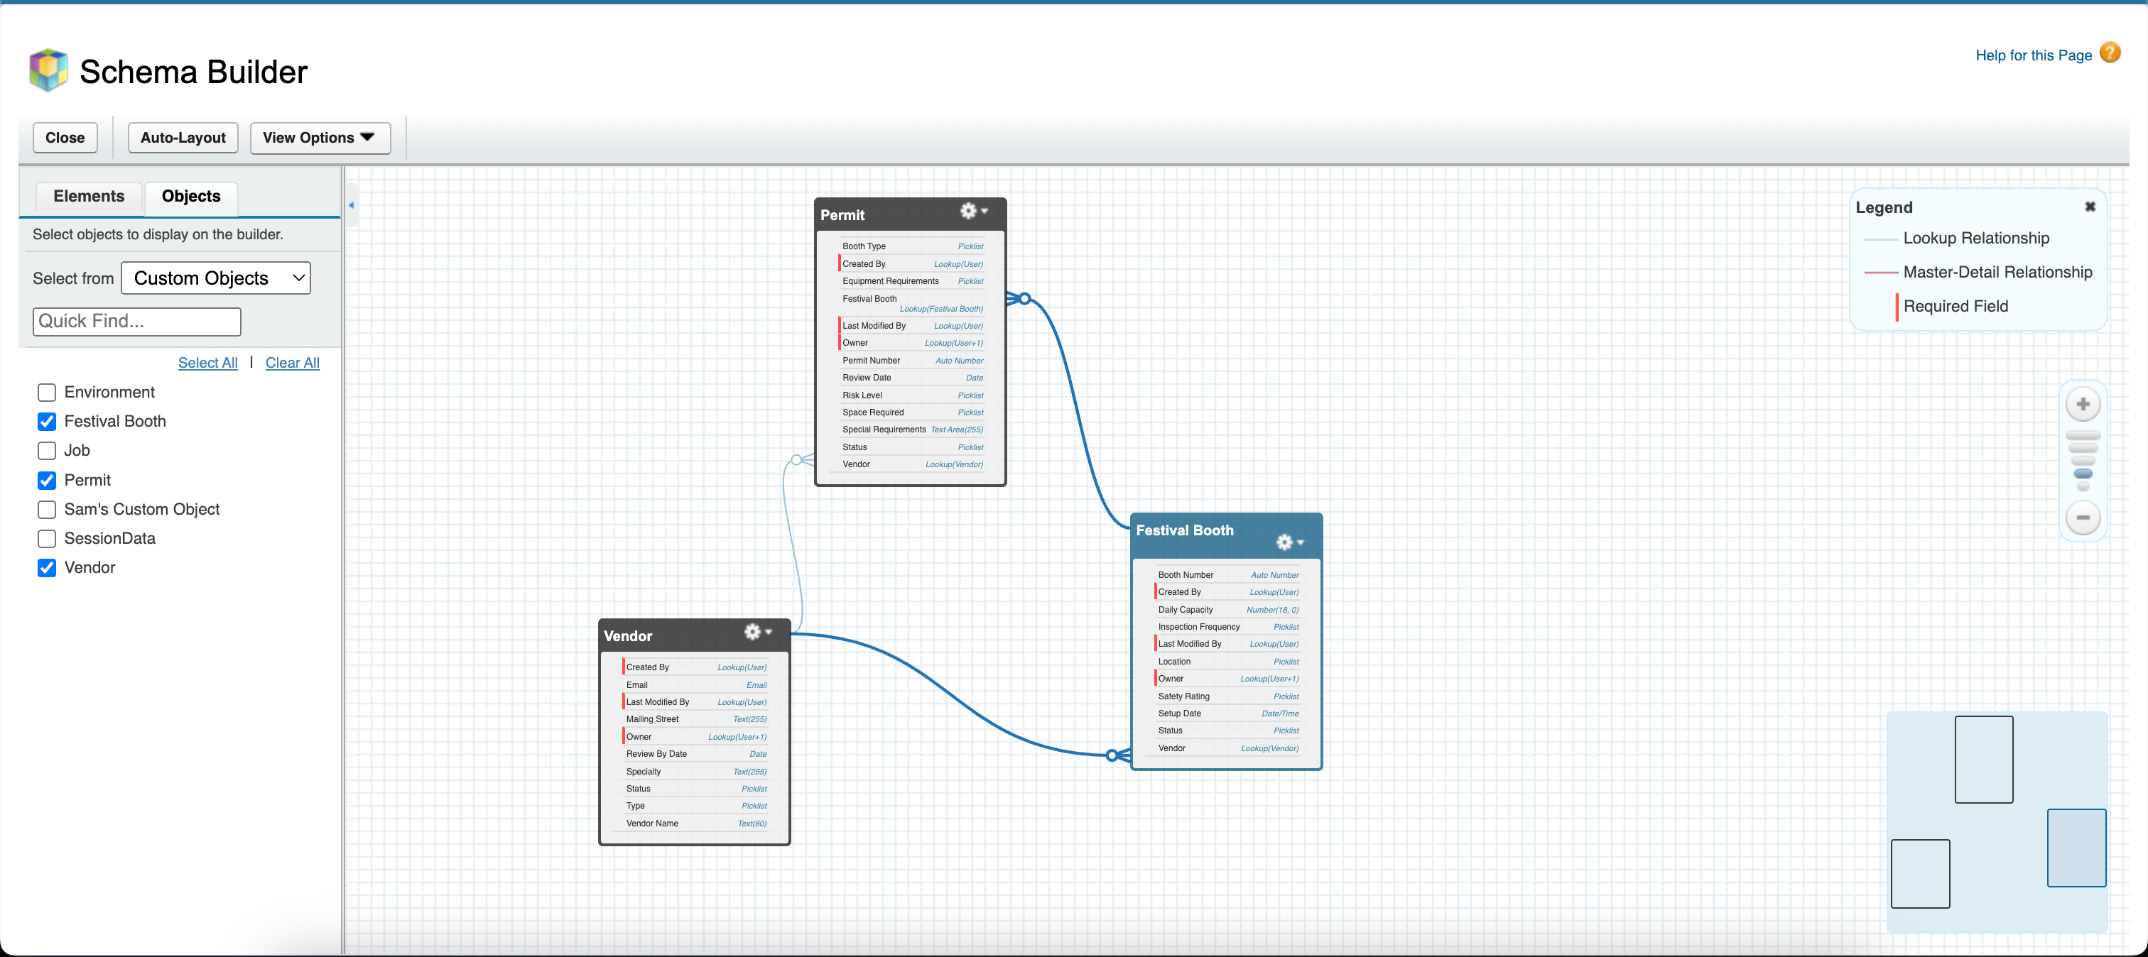The height and width of the screenshot is (957, 2148).
Task: Open the Custom Objects select dropdown
Action: 216,278
